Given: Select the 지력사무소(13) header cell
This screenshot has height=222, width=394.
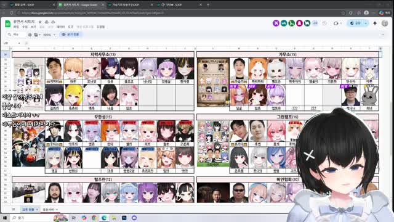Looking at the screenshot, I should coord(103,54).
